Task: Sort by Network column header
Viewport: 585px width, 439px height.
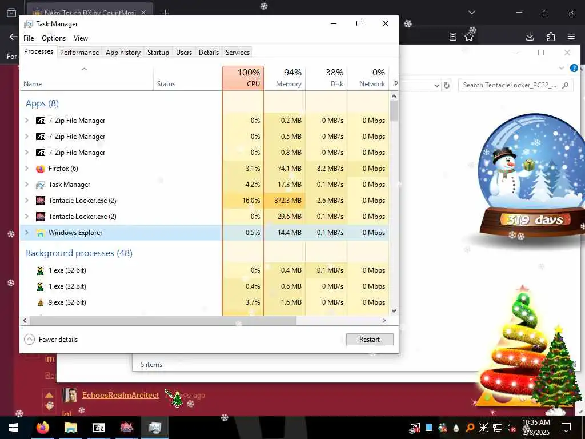Action: click(368, 78)
